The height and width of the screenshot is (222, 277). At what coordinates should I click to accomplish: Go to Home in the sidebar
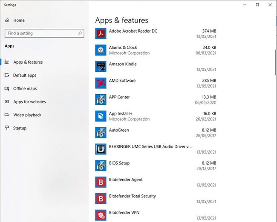(x=19, y=20)
